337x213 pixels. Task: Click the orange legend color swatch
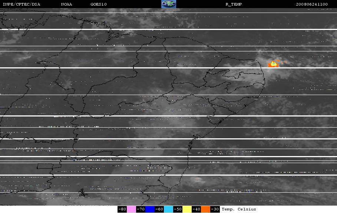point(205,209)
